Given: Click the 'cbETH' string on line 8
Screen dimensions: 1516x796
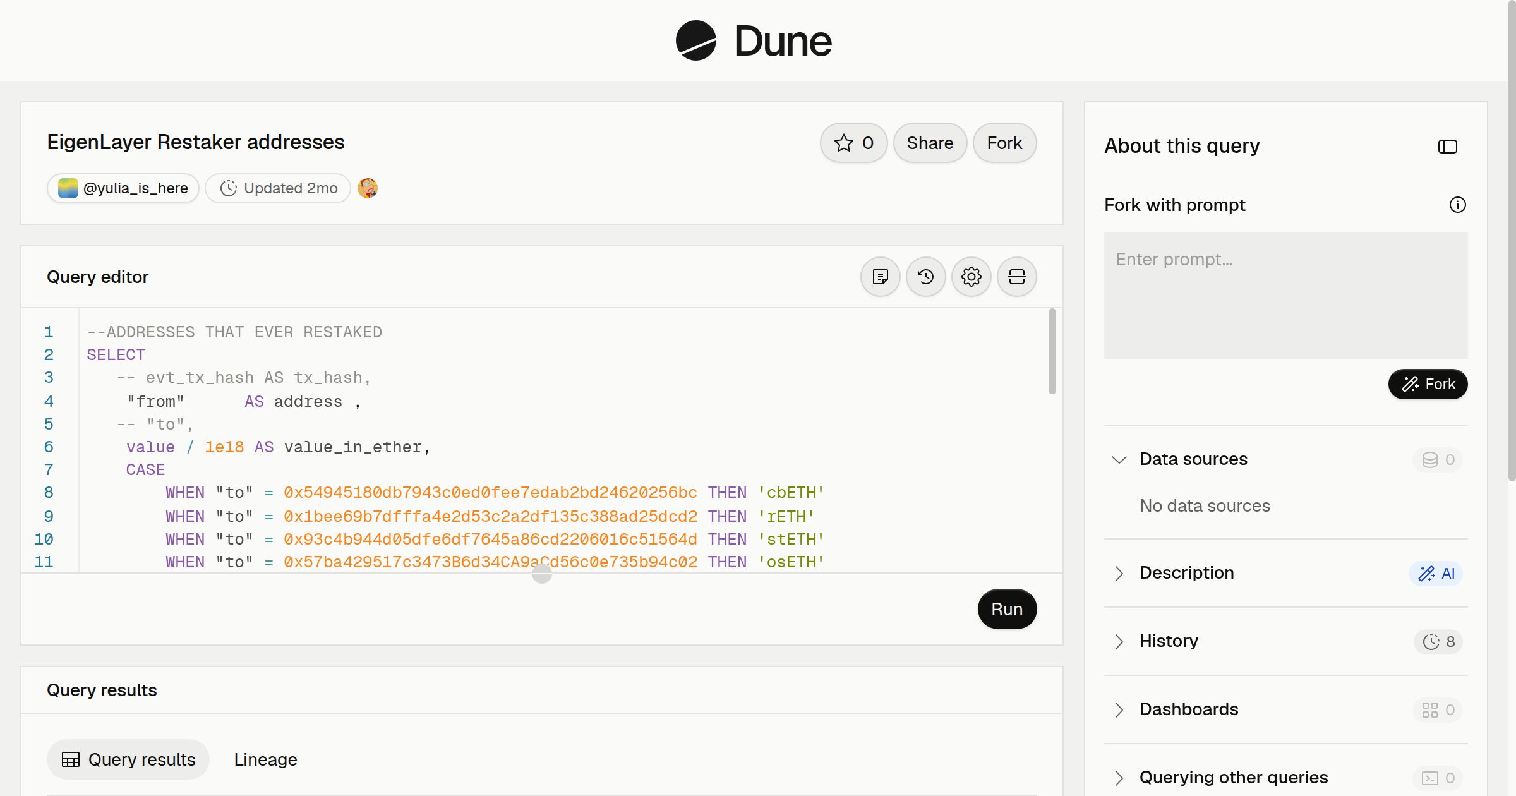Looking at the screenshot, I should pyautogui.click(x=791, y=493).
